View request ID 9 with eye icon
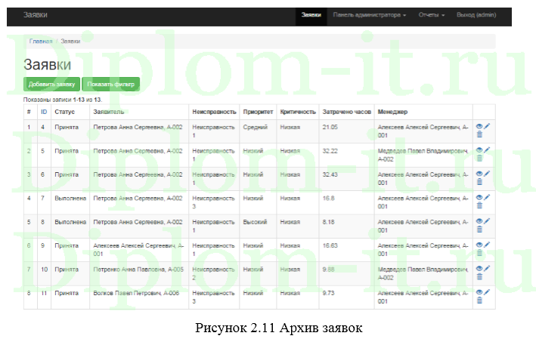The height and width of the screenshot is (342, 536). tap(479, 245)
